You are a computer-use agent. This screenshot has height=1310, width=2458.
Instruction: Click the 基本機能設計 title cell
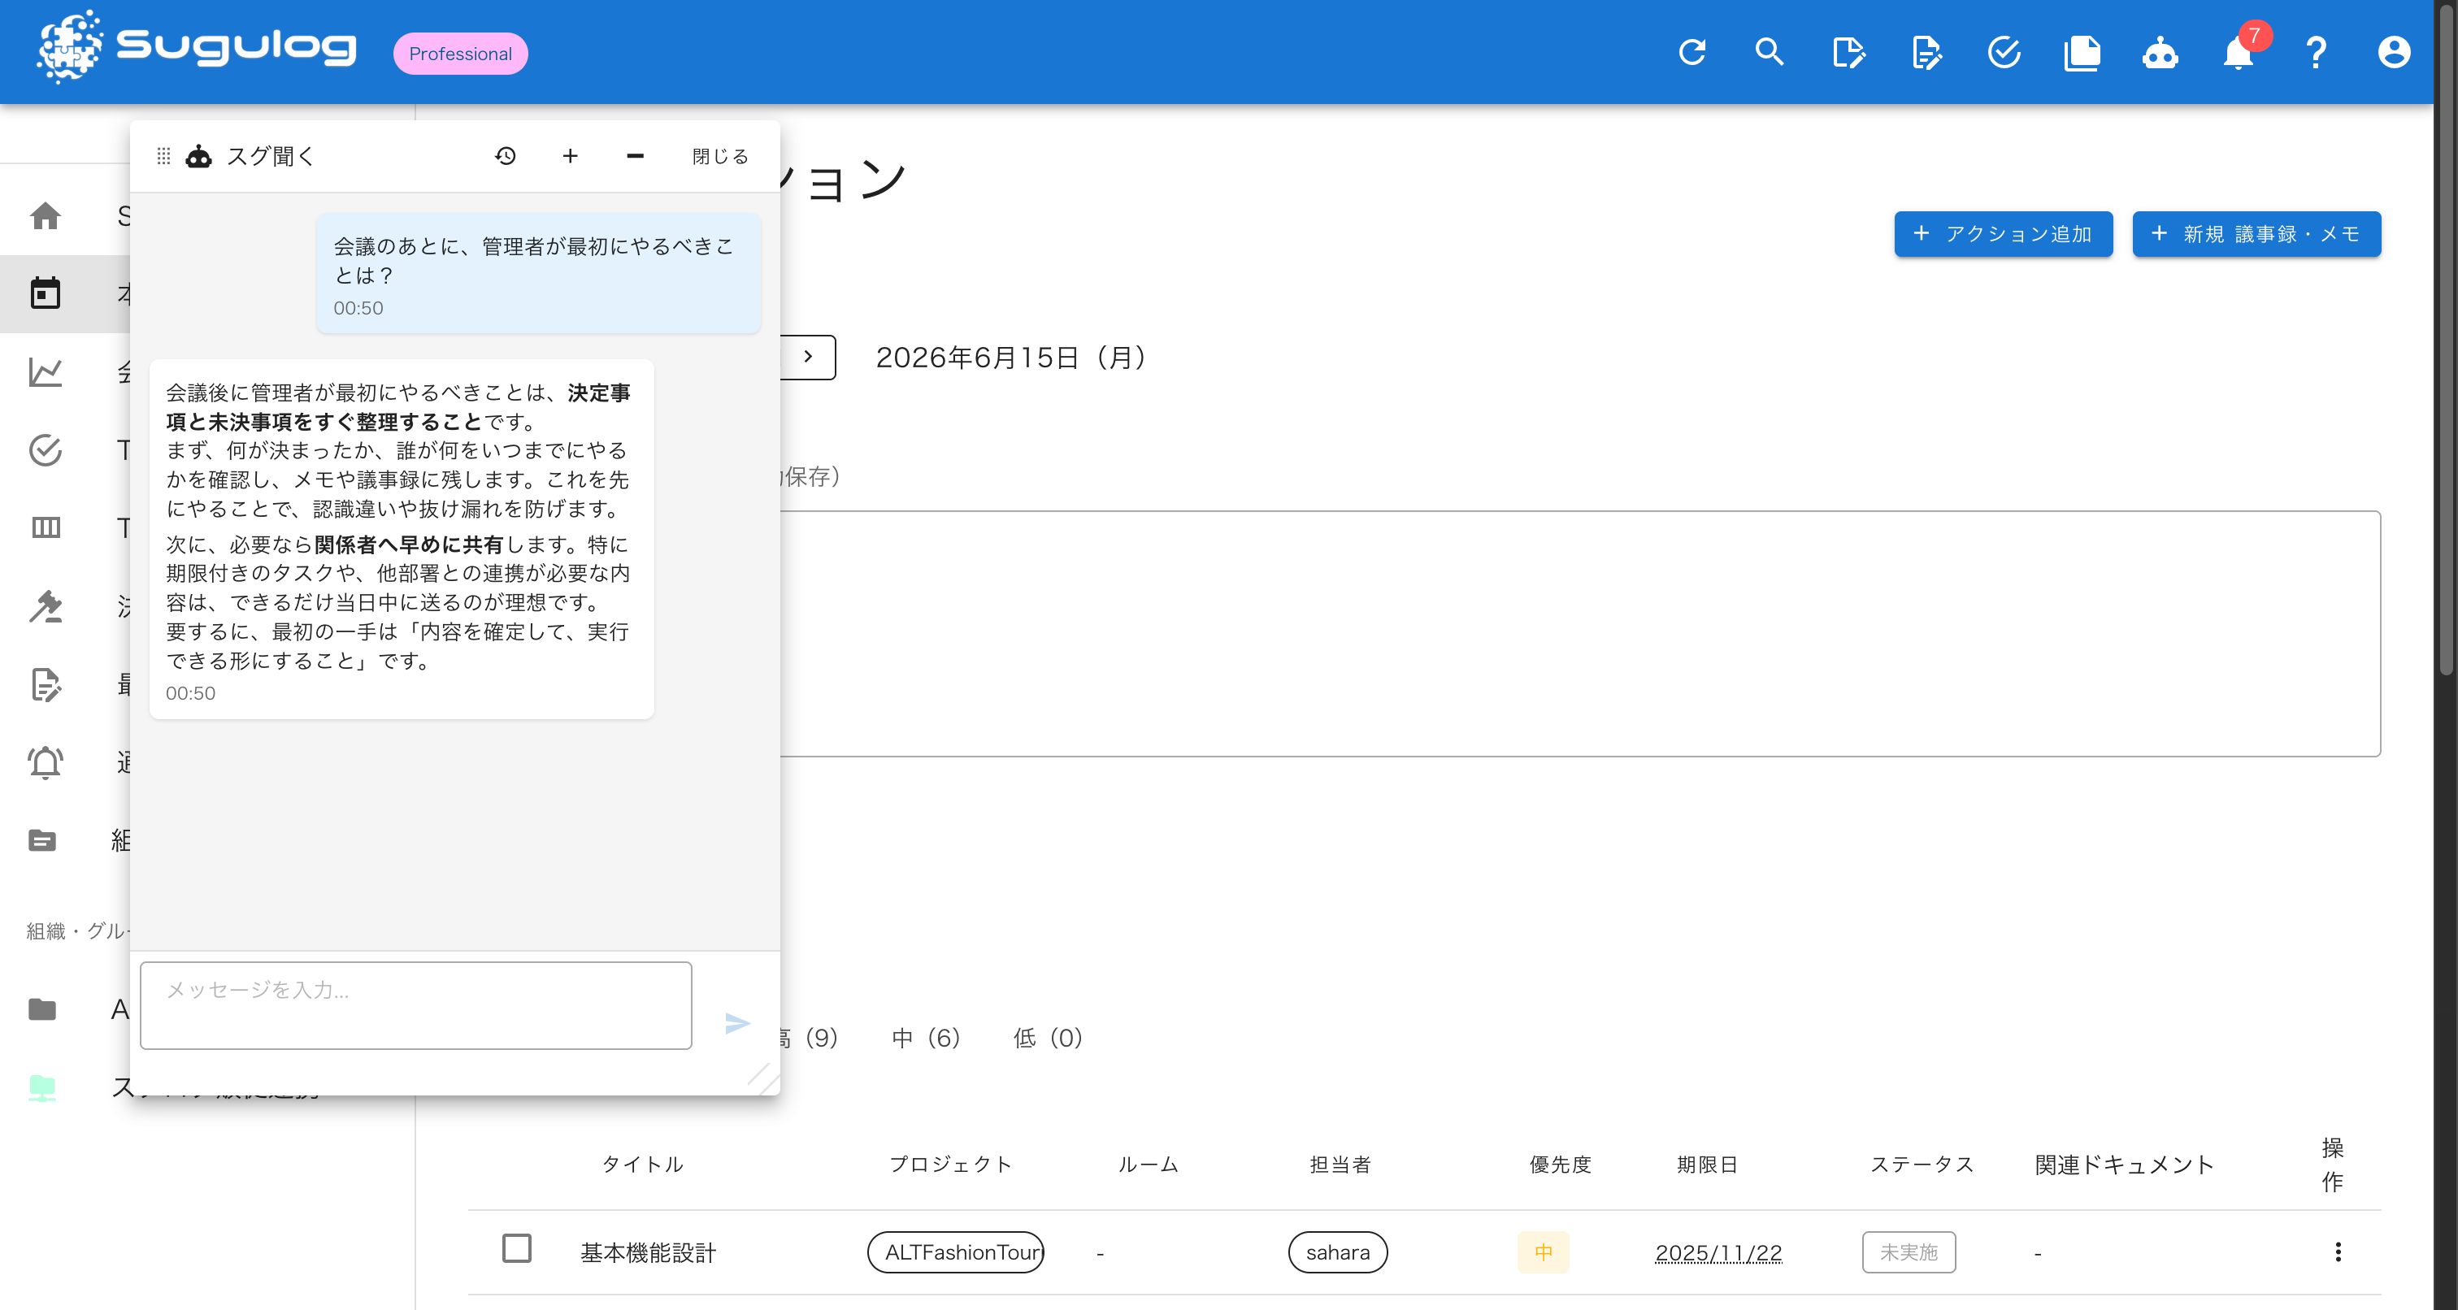[648, 1251]
